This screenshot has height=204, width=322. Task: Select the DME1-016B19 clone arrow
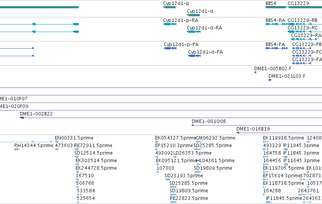[238, 133]
